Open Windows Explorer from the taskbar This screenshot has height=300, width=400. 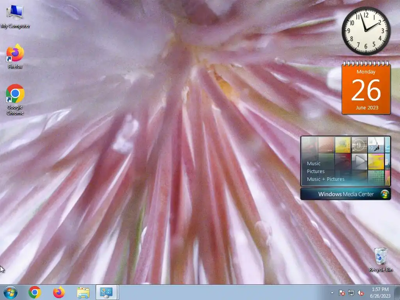(x=83, y=293)
